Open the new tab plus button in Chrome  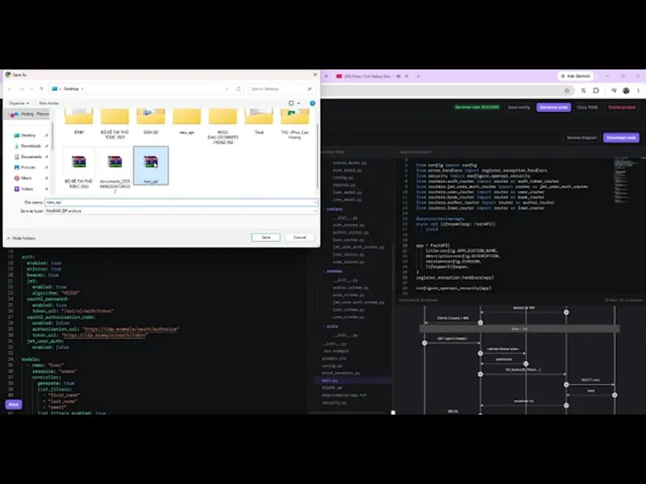point(418,76)
